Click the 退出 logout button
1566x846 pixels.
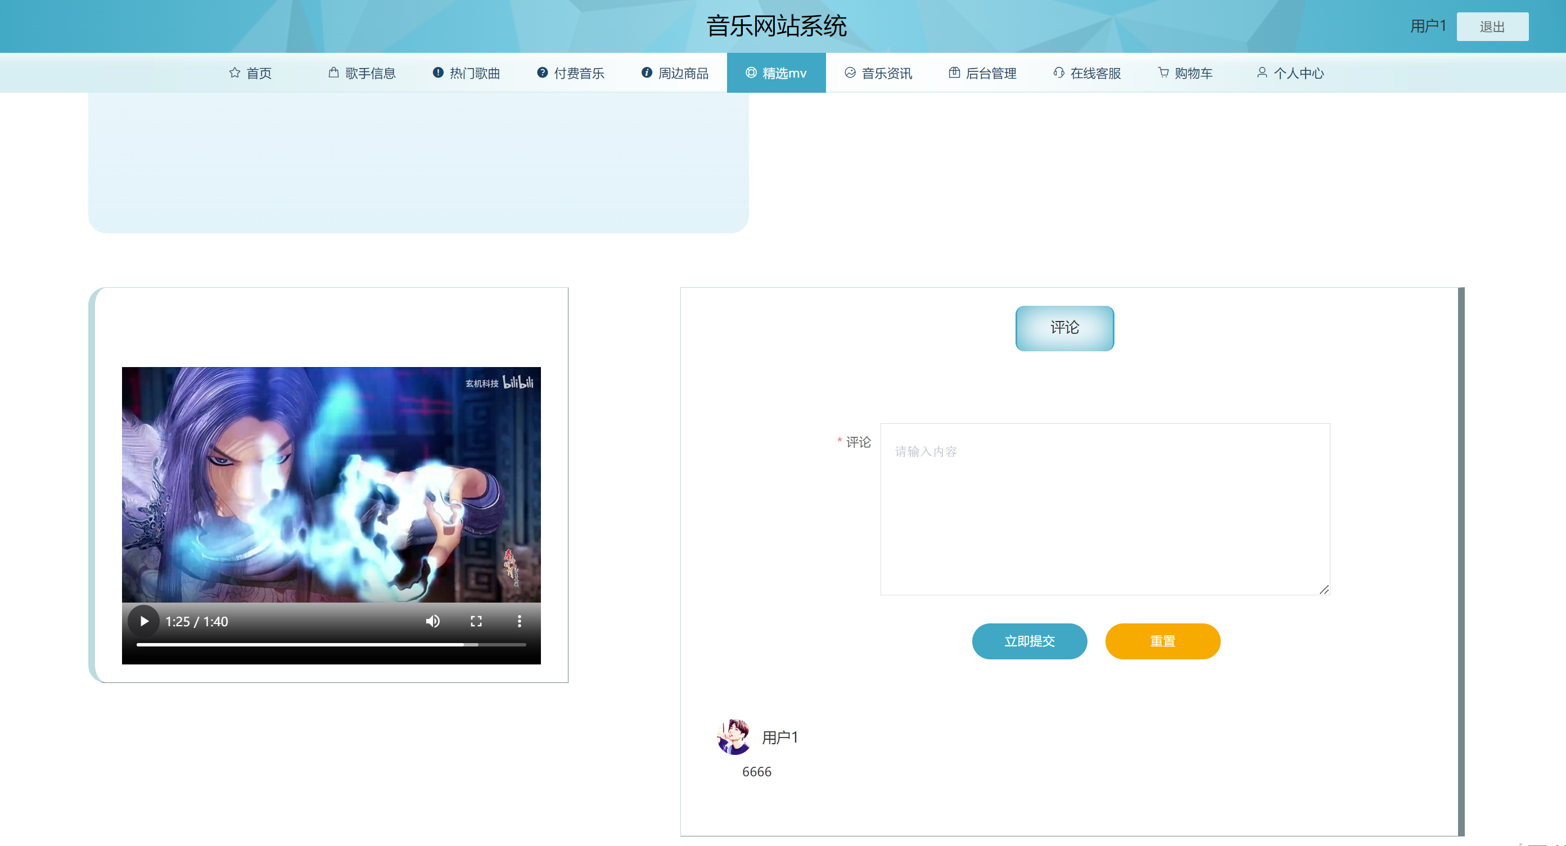[1492, 27]
